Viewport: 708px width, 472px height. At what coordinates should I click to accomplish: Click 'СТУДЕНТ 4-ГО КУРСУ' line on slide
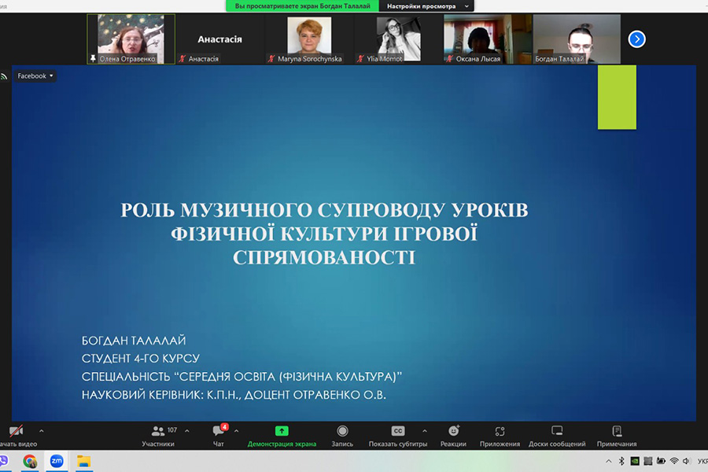click(141, 358)
